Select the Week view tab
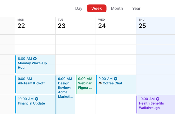 tap(97, 8)
